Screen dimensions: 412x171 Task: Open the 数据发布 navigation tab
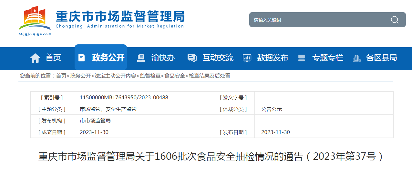tap(273, 58)
